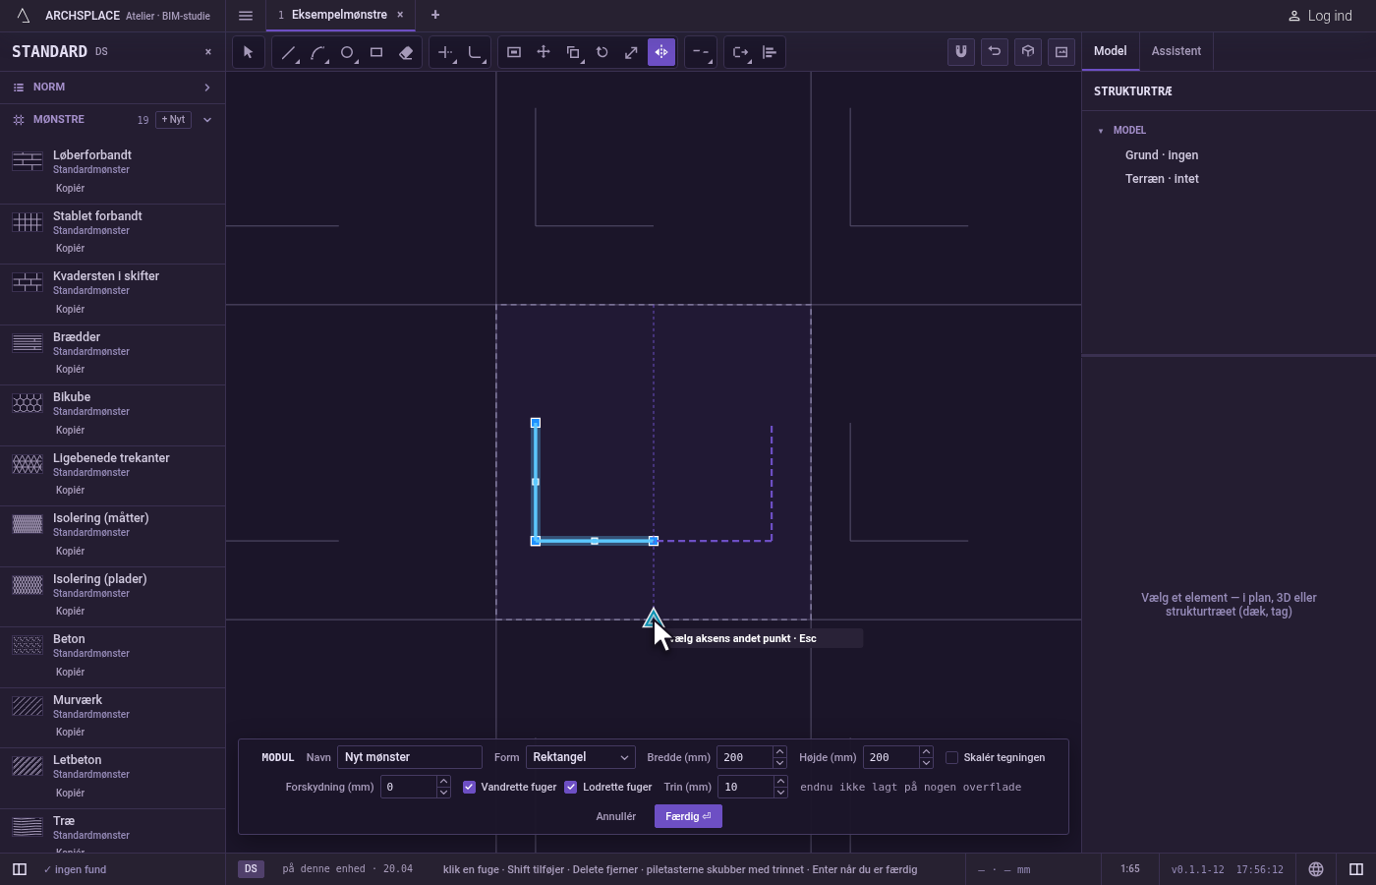Select the fillet corner tool
The image size is (1376, 885).
[475, 52]
